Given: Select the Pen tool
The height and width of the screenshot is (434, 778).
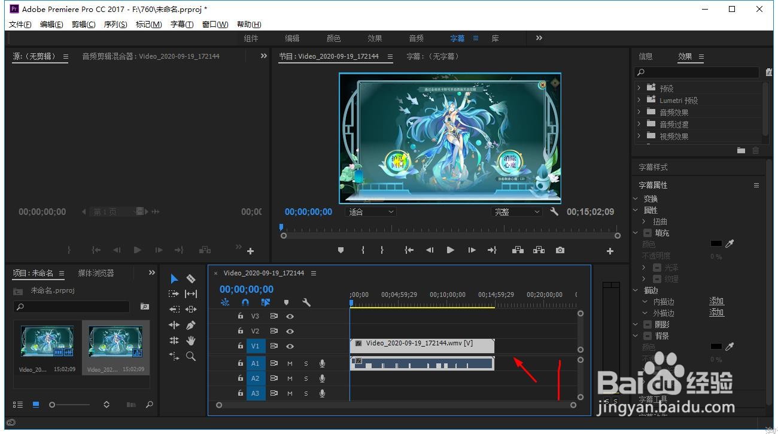Looking at the screenshot, I should [191, 325].
